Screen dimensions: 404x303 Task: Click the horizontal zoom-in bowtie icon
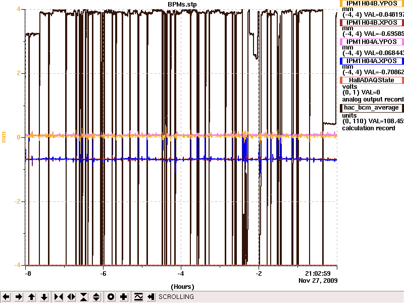click(59, 297)
